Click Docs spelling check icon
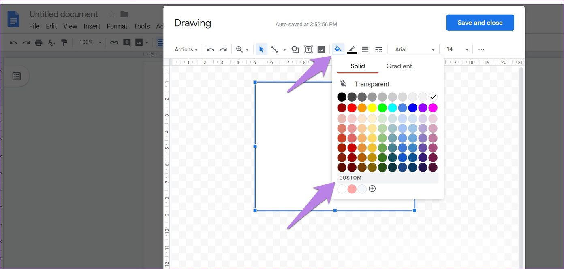The height and width of the screenshot is (269, 564). click(51, 42)
